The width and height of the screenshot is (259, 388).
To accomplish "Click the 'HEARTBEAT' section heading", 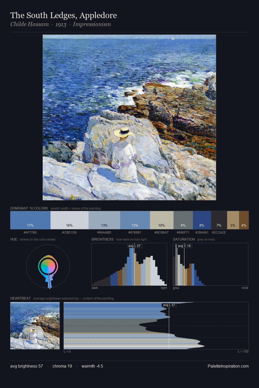I will pos(20,298).
